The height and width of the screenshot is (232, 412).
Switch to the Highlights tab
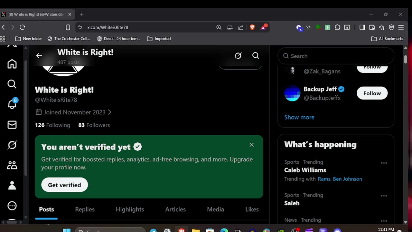[130, 209]
